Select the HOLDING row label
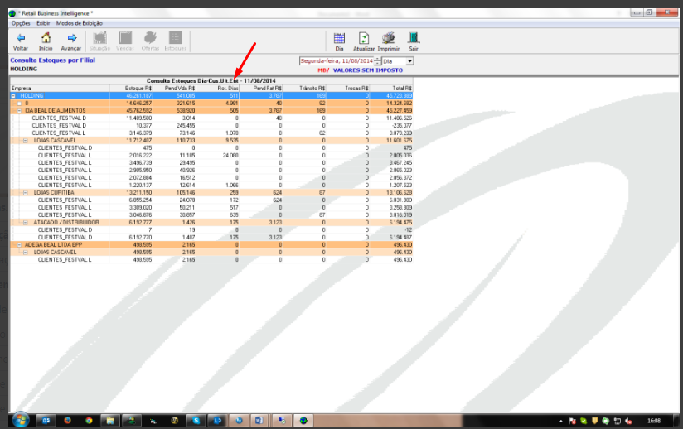The width and height of the screenshot is (683, 429). pyautogui.click(x=31, y=96)
